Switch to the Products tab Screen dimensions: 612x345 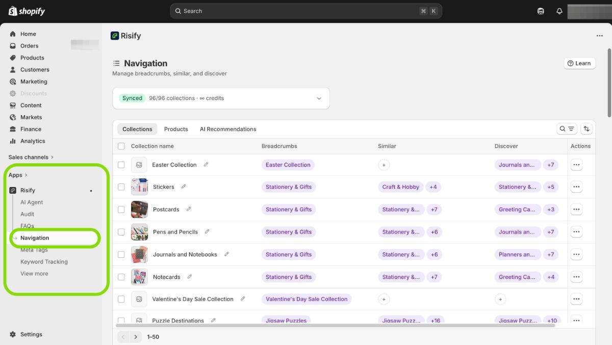(176, 129)
